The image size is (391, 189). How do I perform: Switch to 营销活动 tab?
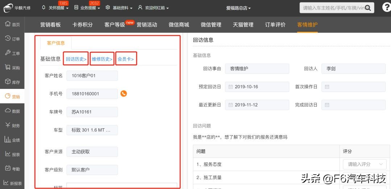click(147, 25)
